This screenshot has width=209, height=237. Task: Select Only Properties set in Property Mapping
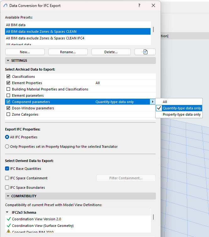(x=7, y=147)
